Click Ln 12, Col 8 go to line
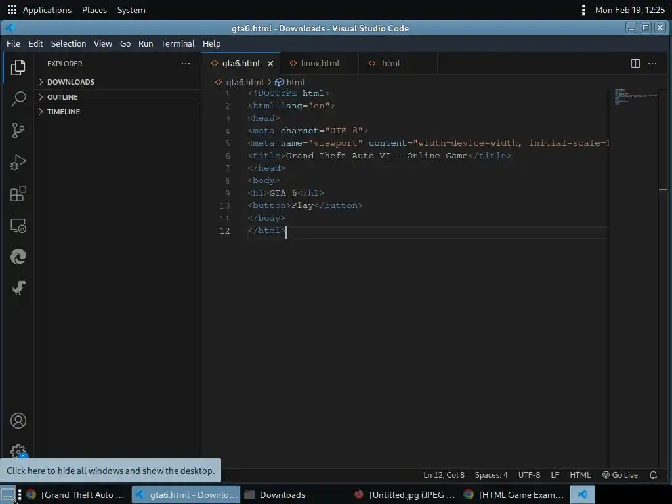This screenshot has width=672, height=504. point(444,475)
